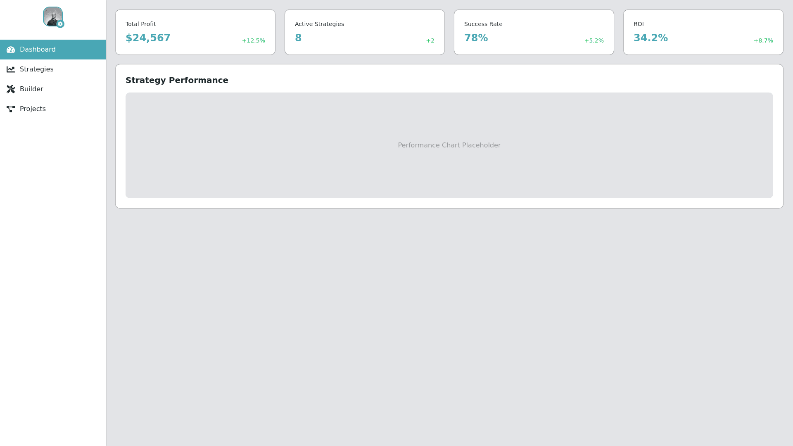Go to Strategies in the sidebar

(x=36, y=69)
